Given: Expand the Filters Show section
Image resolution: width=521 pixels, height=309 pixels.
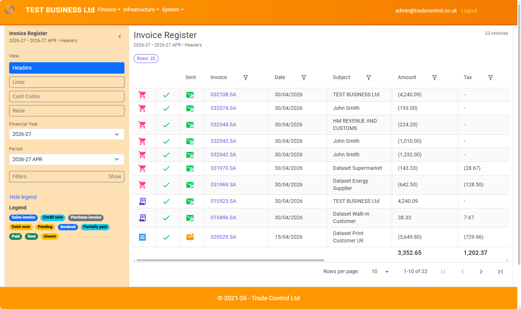Looking at the screenshot, I should pyautogui.click(x=67, y=176).
